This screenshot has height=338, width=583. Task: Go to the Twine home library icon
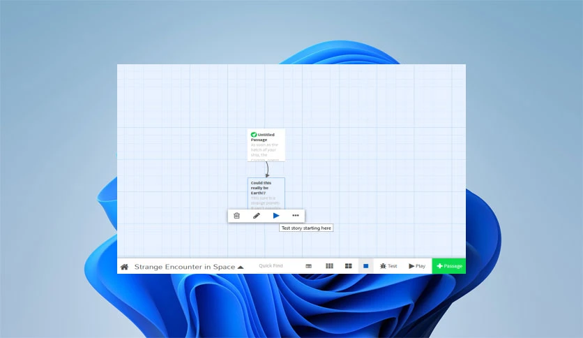click(125, 267)
